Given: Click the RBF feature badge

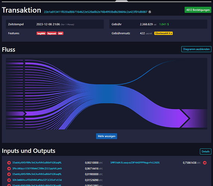Looking at the screenshot, I should 61,33.
